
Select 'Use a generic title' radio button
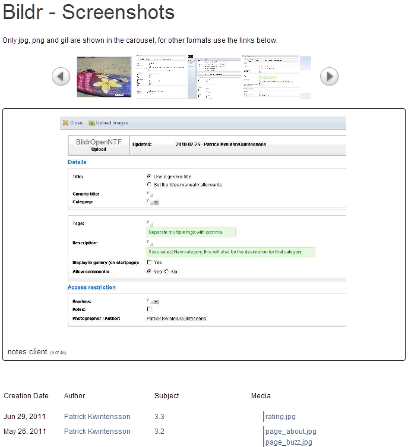[149, 176]
